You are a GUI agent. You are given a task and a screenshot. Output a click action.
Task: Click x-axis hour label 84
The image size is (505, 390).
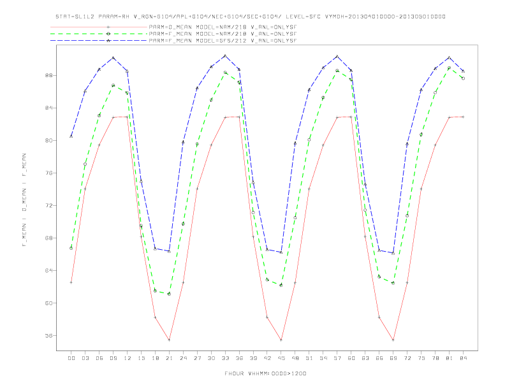tap(463, 358)
